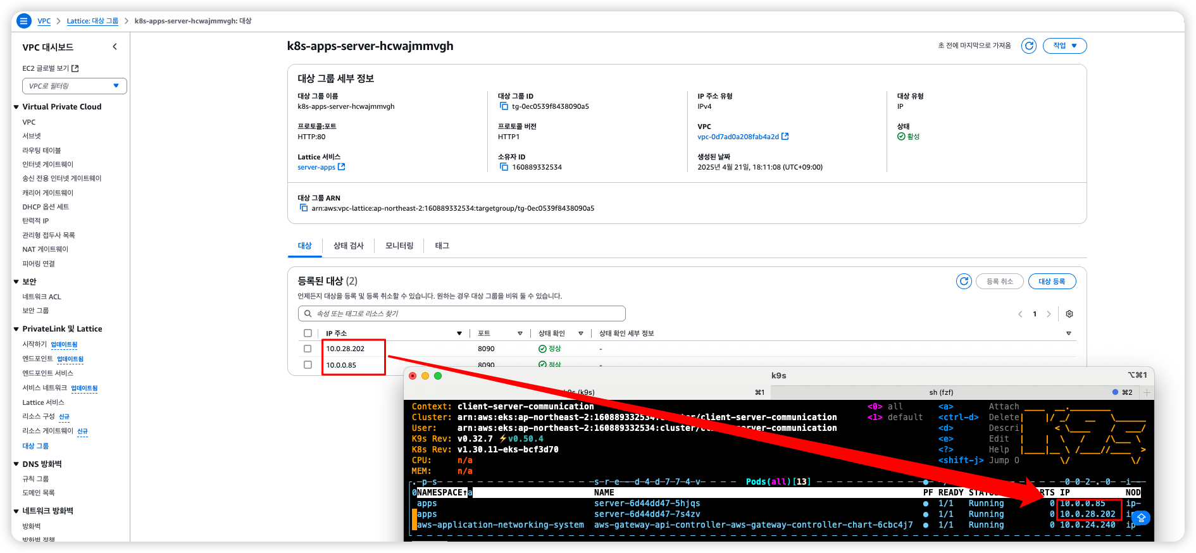Click the green zoom button of k9s window
This screenshot has height=553, width=1196.
(x=438, y=376)
